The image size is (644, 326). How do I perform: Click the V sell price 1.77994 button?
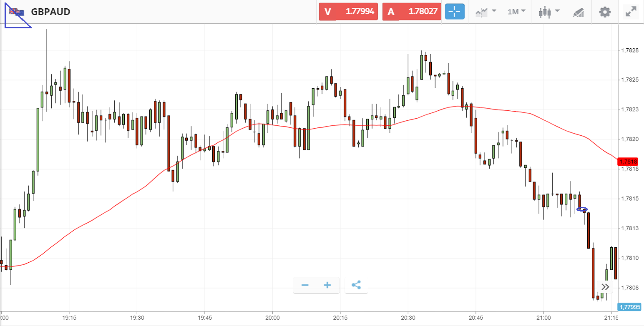(349, 12)
